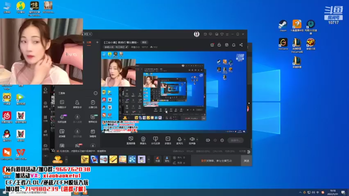
Task: Open the 榜单助手 star tool
Action: point(93,118)
